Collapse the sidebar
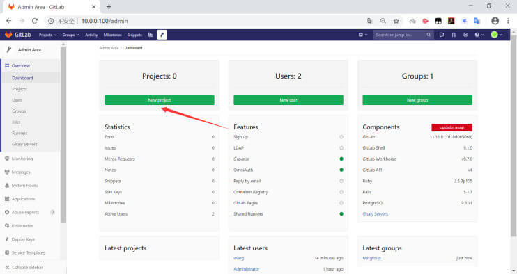517x274 pixels. 24,268
